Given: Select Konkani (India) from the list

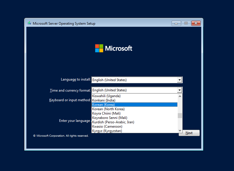Looking at the screenshot, I should tap(135, 100).
